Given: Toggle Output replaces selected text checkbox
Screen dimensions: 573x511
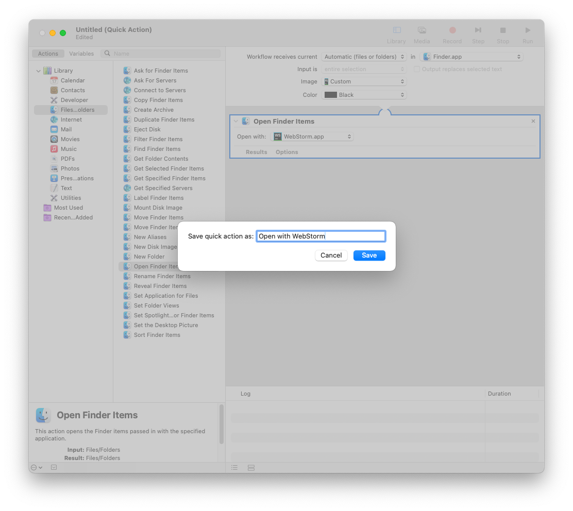Looking at the screenshot, I should click(x=416, y=69).
